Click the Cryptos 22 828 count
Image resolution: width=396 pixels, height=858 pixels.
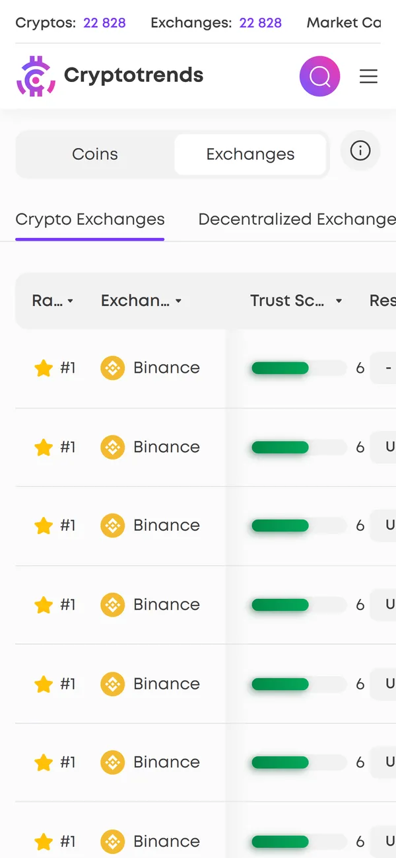[104, 23]
